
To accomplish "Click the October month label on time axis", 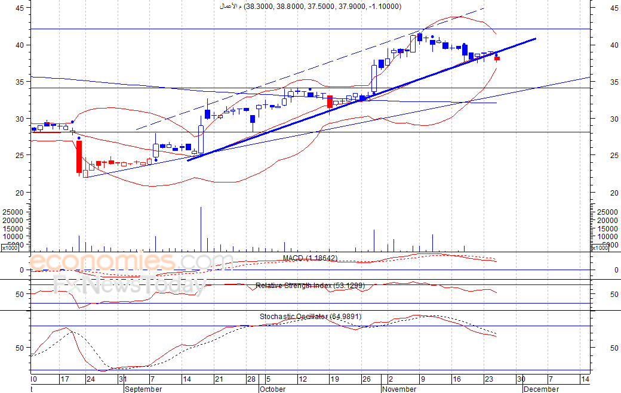I will click(272, 389).
